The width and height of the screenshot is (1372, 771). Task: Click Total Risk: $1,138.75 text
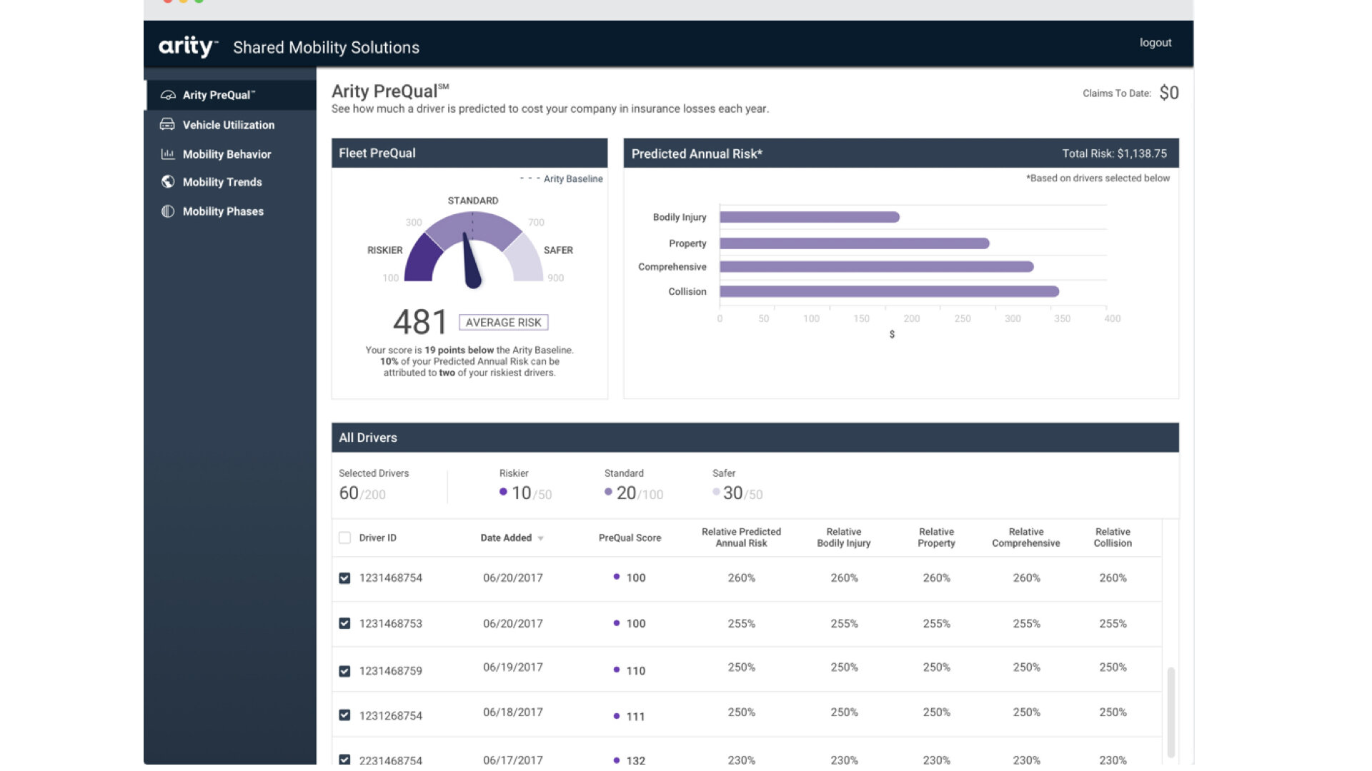[1114, 153]
